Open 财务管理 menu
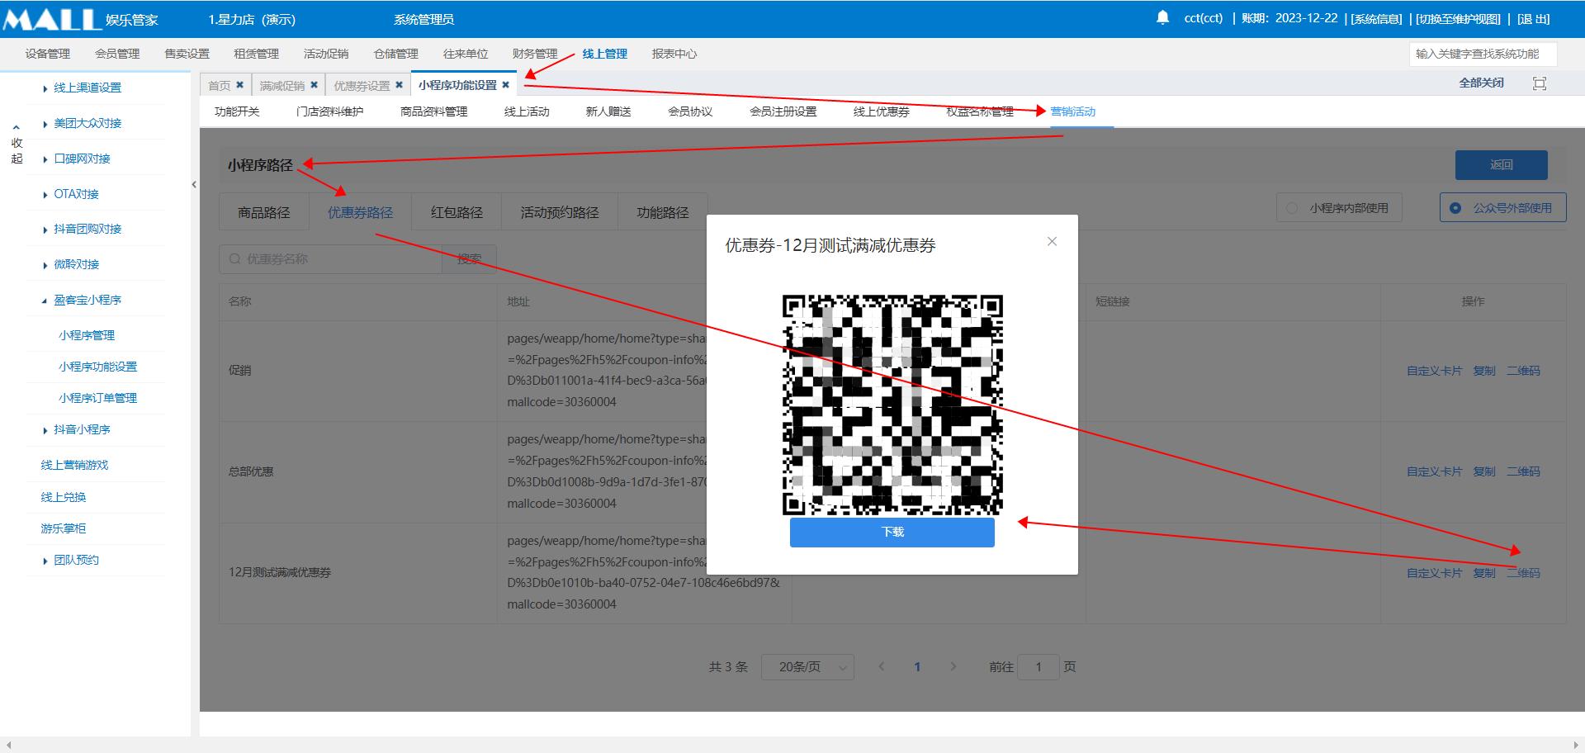Screen dimensions: 1585x753 pyautogui.click(x=535, y=54)
